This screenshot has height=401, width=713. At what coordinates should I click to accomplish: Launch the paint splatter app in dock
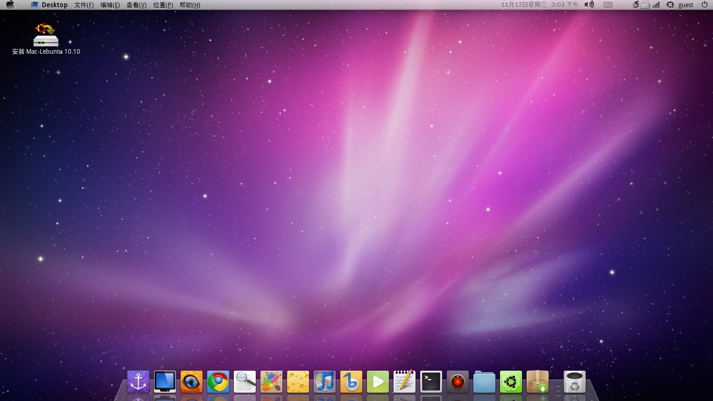[x=271, y=382]
